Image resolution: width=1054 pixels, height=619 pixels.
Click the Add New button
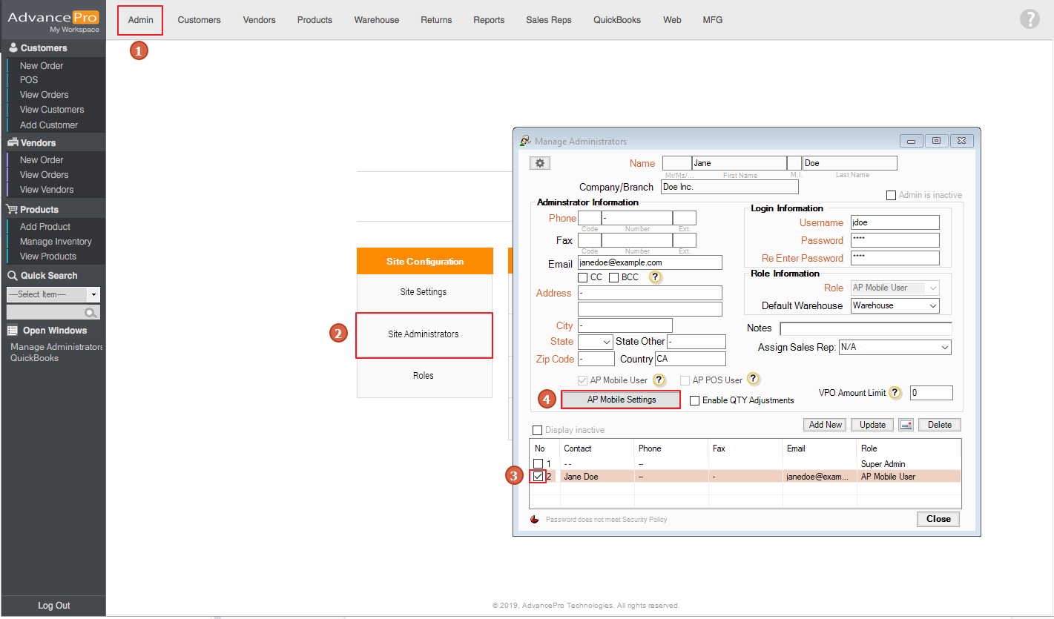tap(826, 425)
